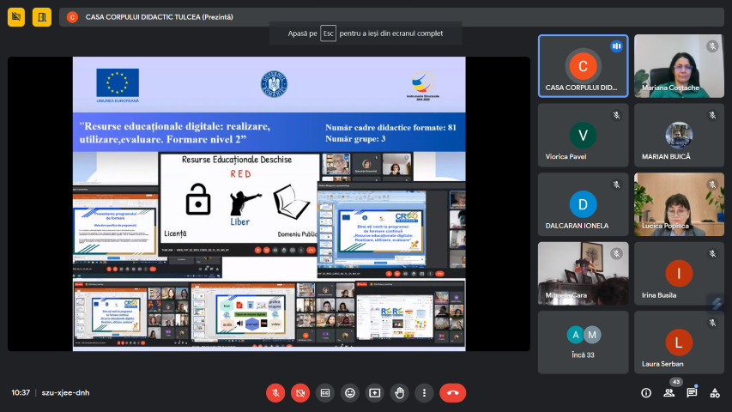Open the activities panel icon

(714, 392)
